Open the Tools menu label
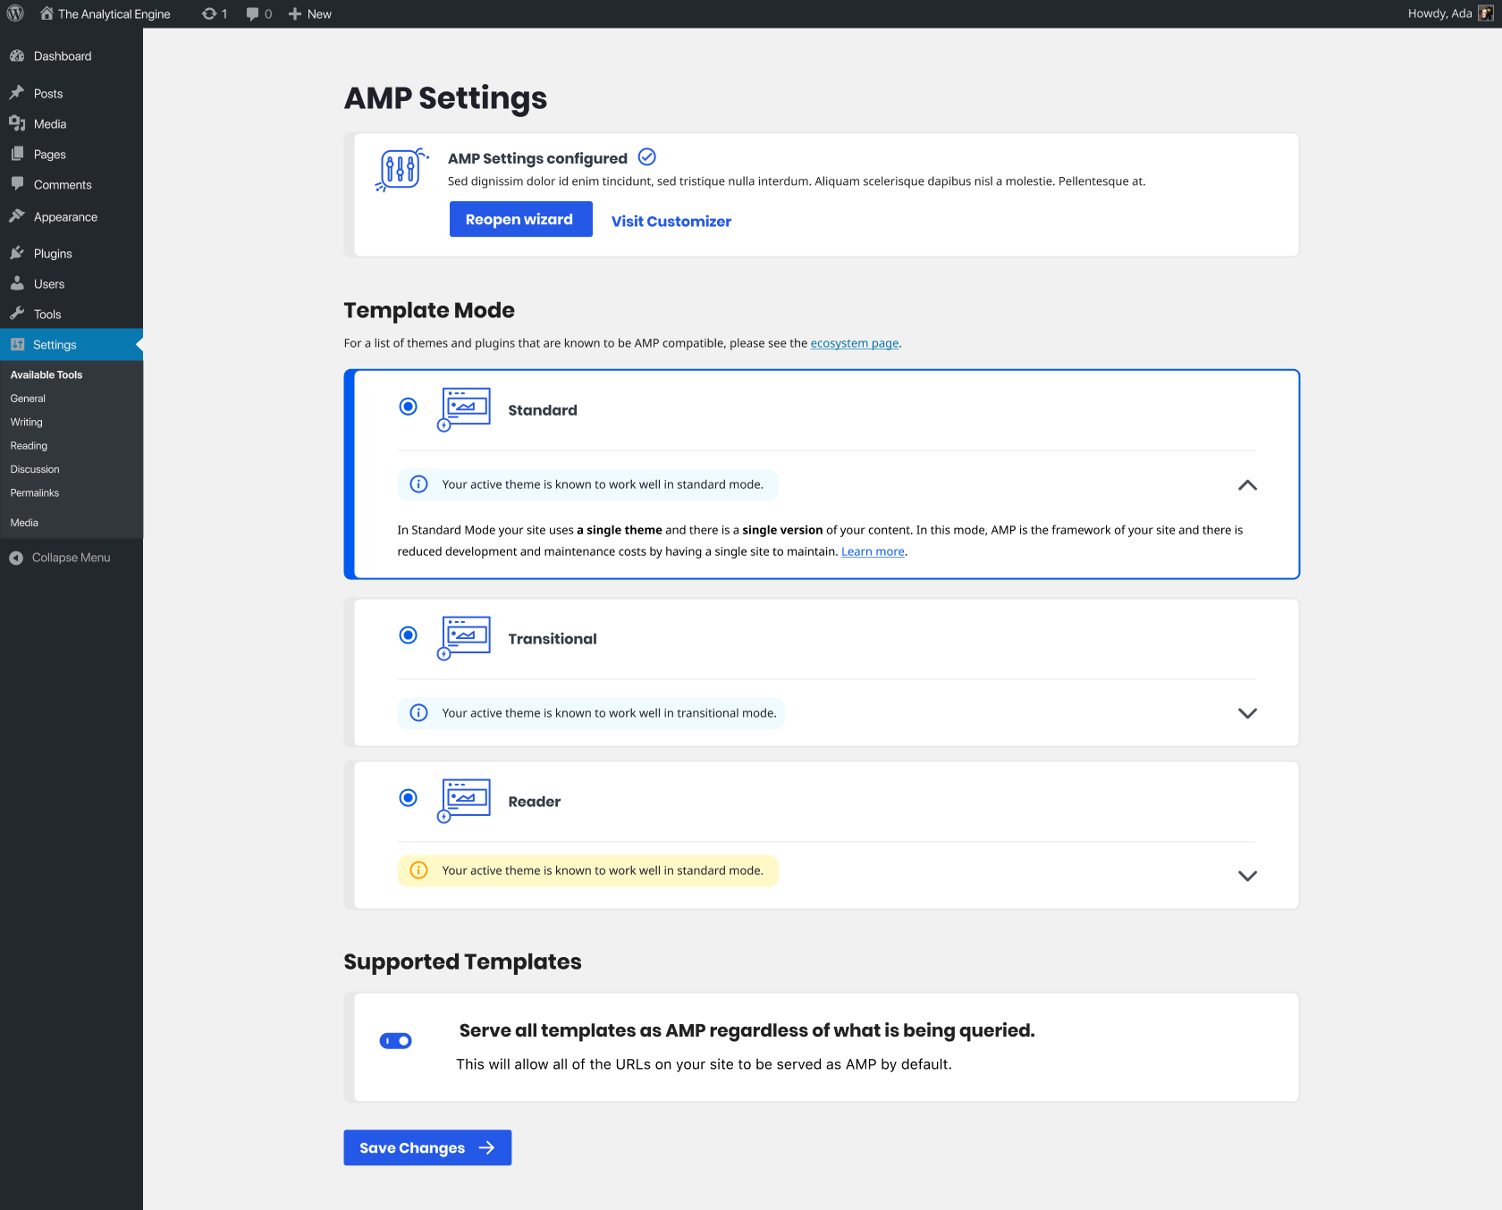 (47, 315)
